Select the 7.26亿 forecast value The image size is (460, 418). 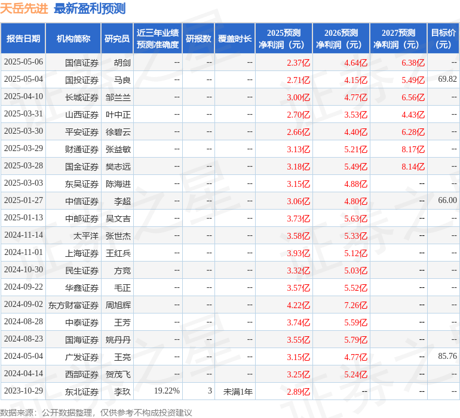[355, 305]
